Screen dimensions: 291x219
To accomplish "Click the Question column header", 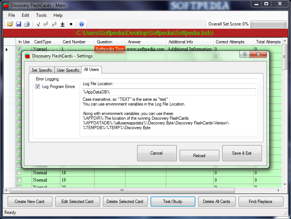I will (x=110, y=42).
